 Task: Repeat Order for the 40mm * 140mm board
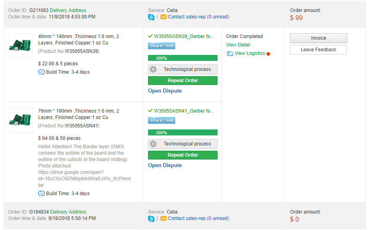pos(183,81)
